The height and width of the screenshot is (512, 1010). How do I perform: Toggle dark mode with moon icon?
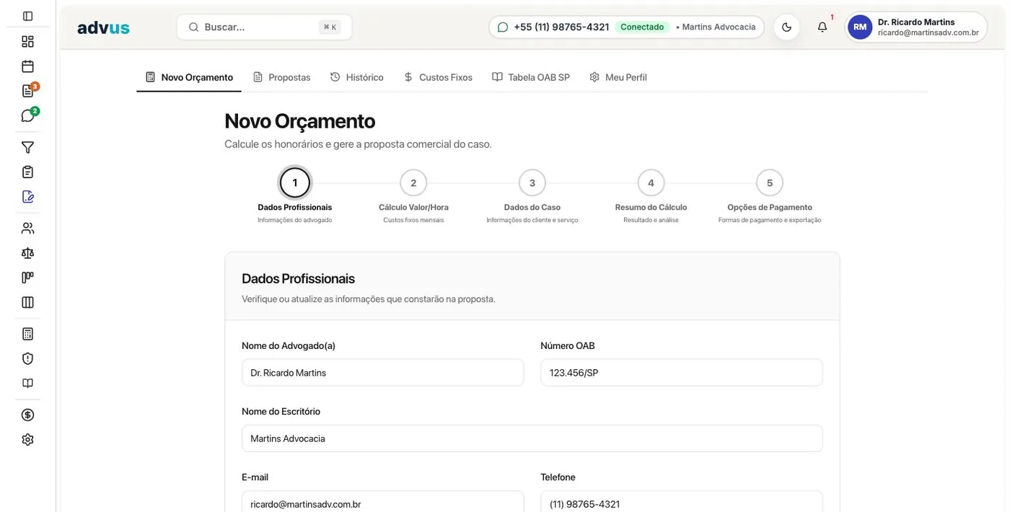(x=786, y=27)
